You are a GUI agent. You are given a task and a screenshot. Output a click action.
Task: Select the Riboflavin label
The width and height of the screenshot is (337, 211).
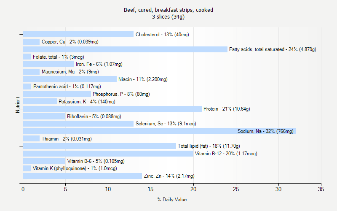(94, 116)
